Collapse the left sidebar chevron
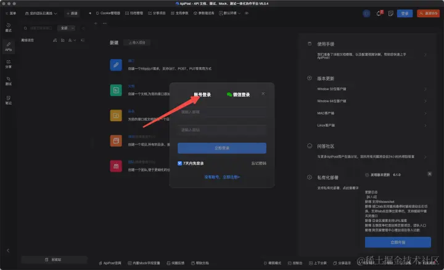Image resolution: width=444 pixels, height=270 pixels. pyautogui.click(x=8, y=250)
